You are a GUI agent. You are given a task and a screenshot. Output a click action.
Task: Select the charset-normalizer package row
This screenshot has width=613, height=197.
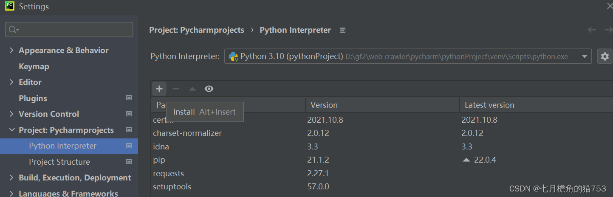pos(381,133)
